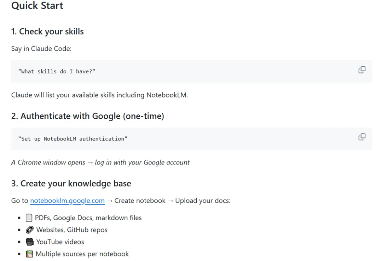Click the books emoji beside Multiple sources
The width and height of the screenshot is (382, 261).
(x=29, y=254)
